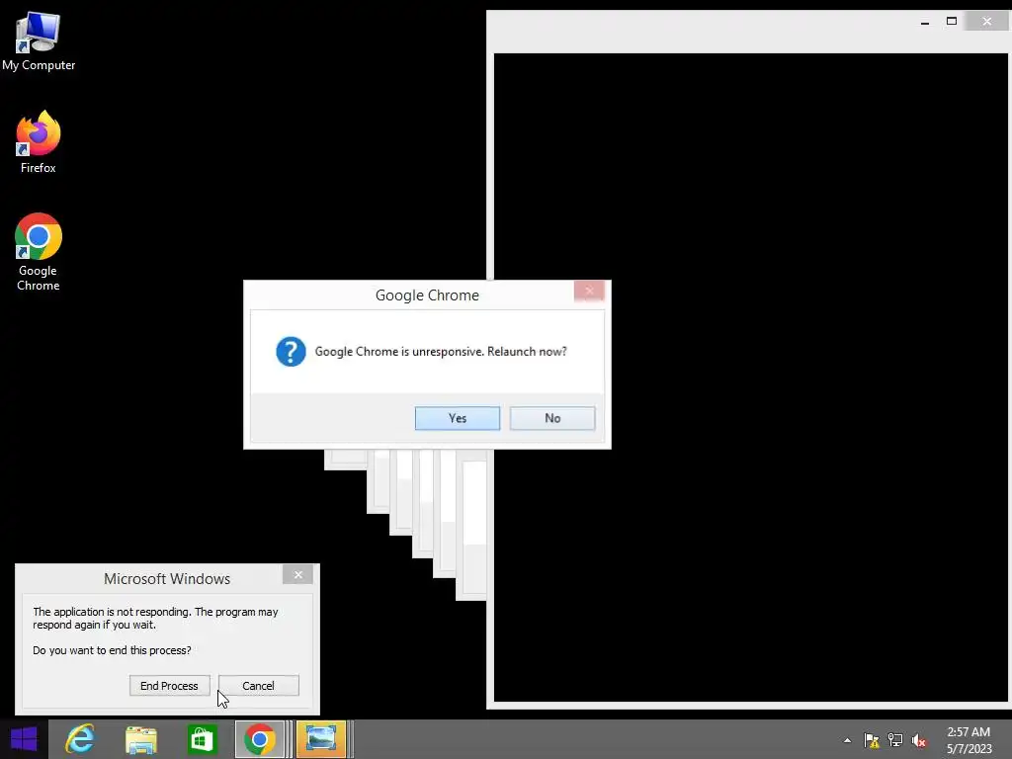Launch Internet Explorer from the taskbar
The height and width of the screenshot is (759, 1012).
click(80, 739)
